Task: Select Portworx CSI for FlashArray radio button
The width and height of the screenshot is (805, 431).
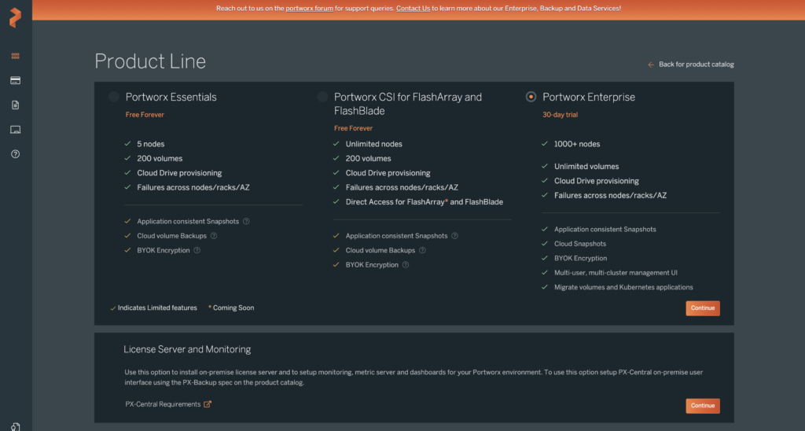Action: pyautogui.click(x=322, y=97)
